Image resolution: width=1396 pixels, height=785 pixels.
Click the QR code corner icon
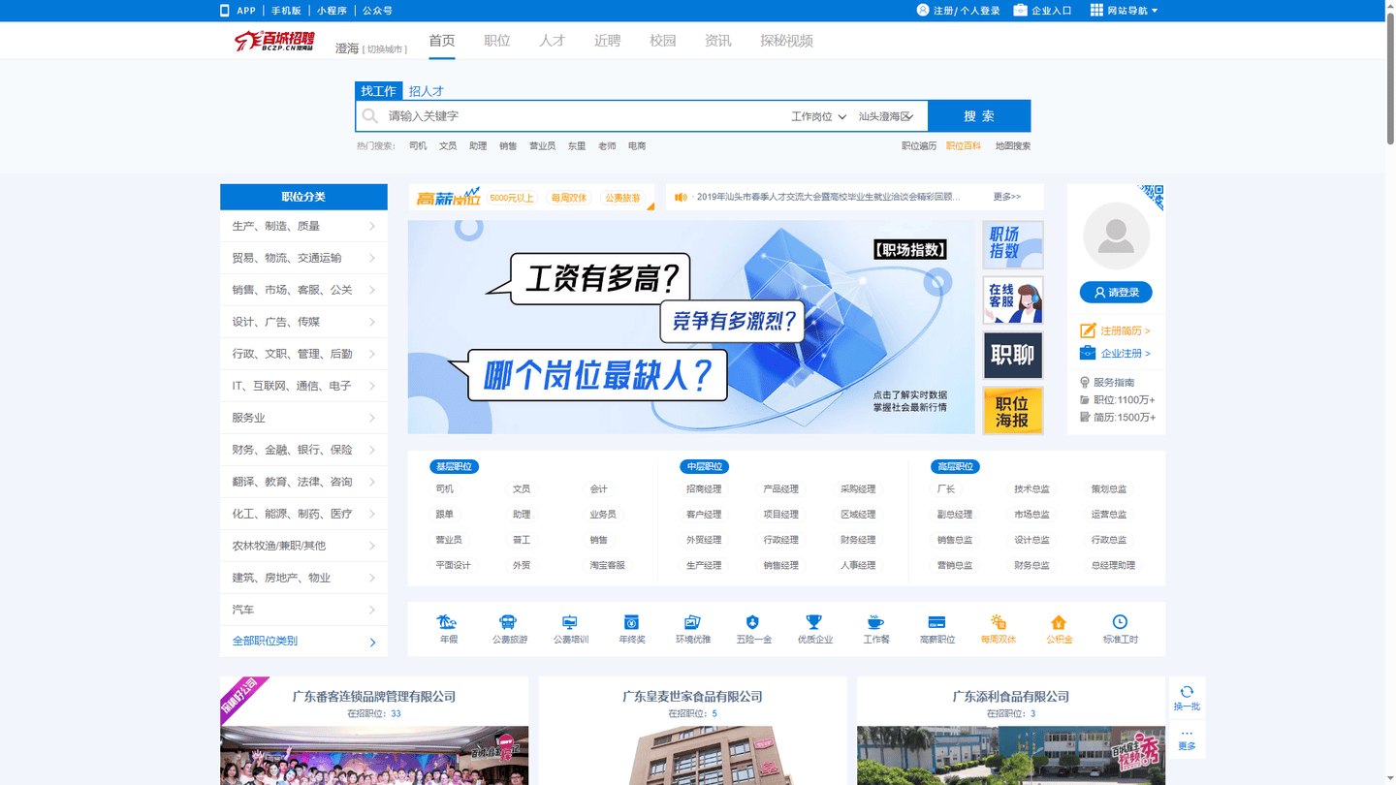(x=1151, y=196)
